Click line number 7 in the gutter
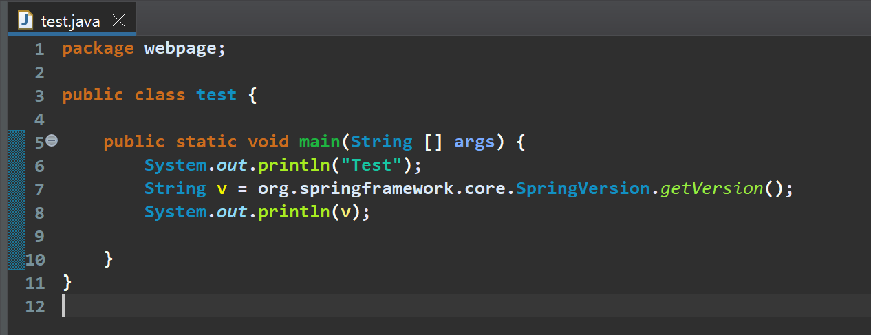 point(39,189)
